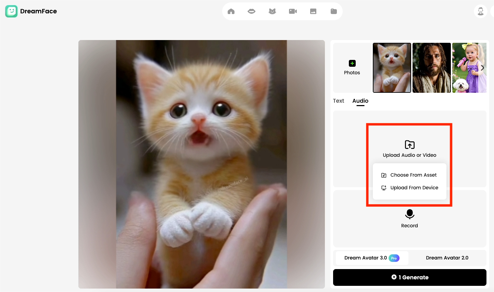Select the bearded man photo thumbnail
Image resolution: width=494 pixels, height=292 pixels.
tap(431, 68)
